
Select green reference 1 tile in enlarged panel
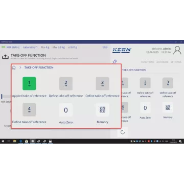(x=29, y=83)
